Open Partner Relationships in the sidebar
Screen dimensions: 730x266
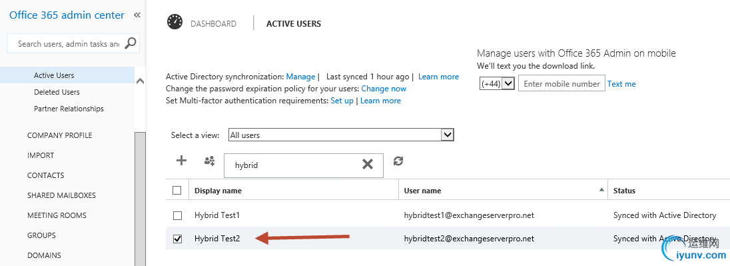[x=69, y=109]
